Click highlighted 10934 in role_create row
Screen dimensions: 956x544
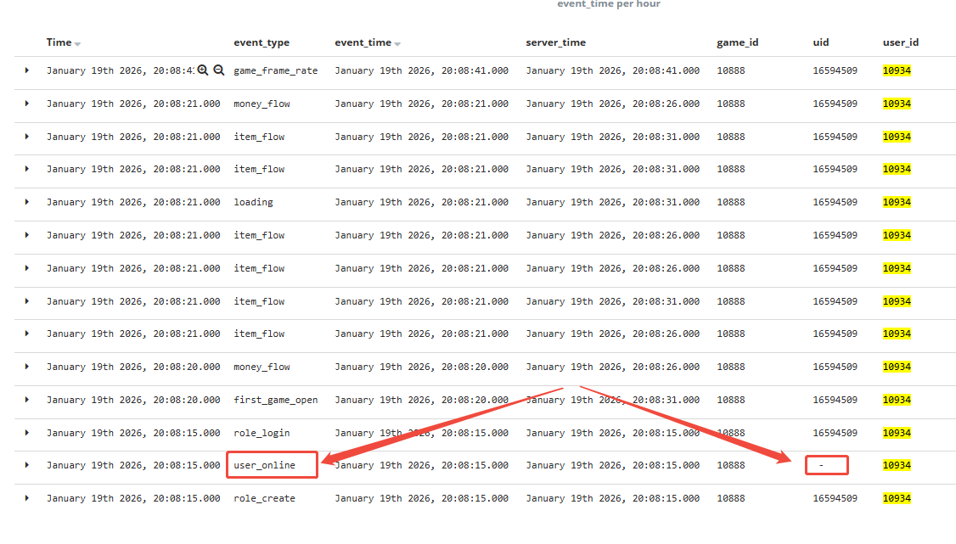click(x=897, y=498)
